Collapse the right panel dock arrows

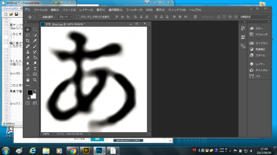coord(269,22)
